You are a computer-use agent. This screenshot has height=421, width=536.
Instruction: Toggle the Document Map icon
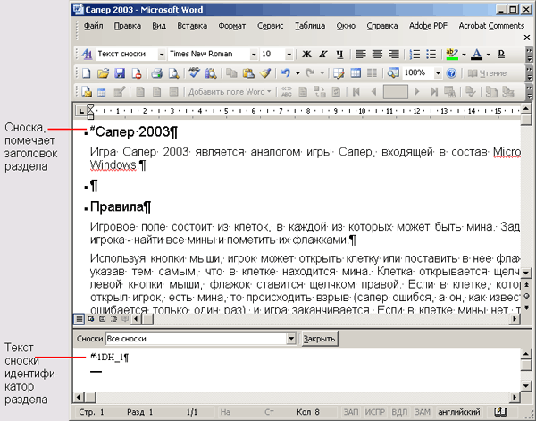(393, 73)
